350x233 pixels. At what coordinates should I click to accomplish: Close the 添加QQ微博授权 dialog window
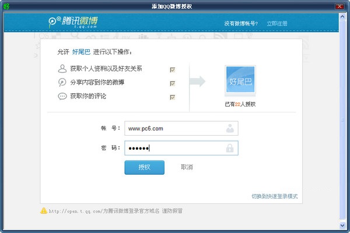click(339, 6)
